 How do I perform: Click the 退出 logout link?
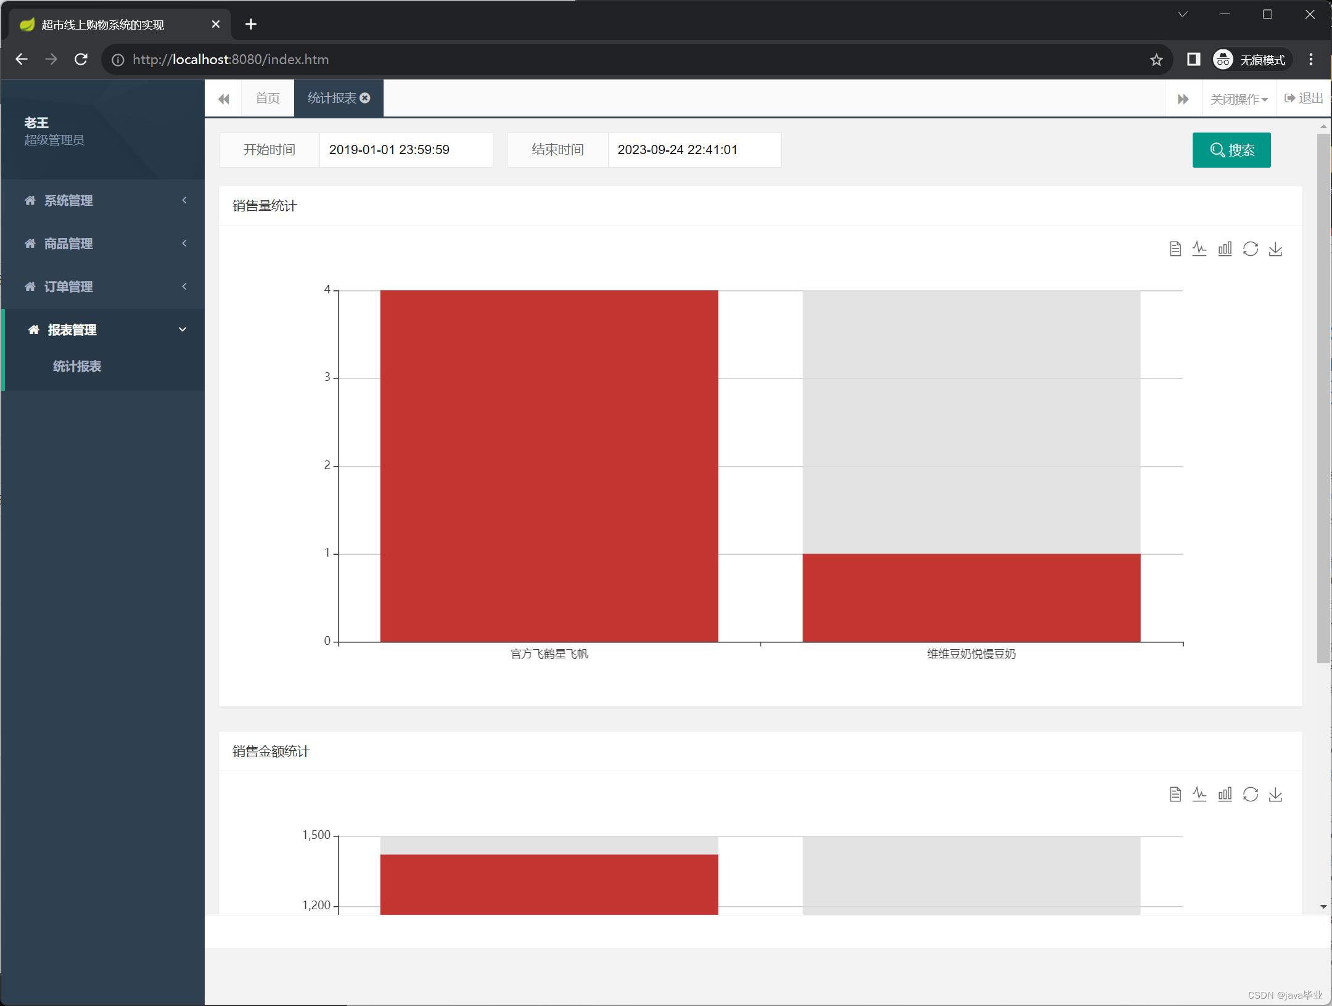pos(1304,99)
